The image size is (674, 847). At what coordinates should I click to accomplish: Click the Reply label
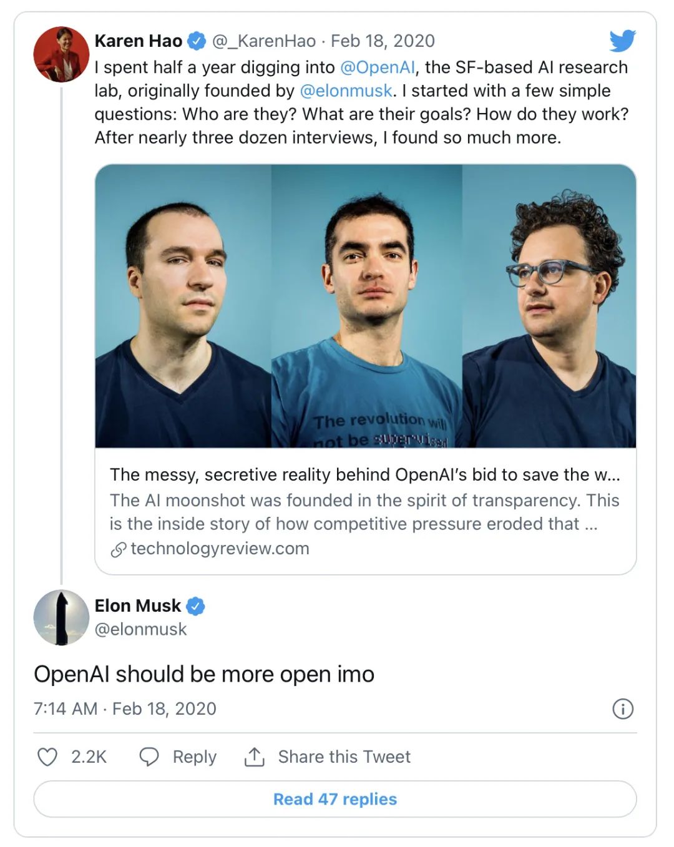194,756
